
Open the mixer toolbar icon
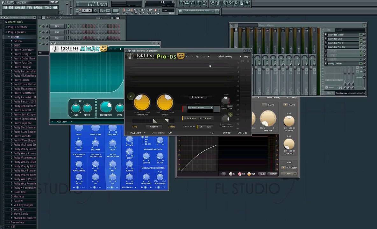(204, 3)
